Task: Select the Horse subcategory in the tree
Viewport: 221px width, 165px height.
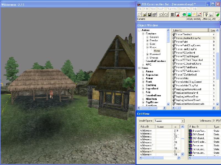Action: [x=157, y=51]
